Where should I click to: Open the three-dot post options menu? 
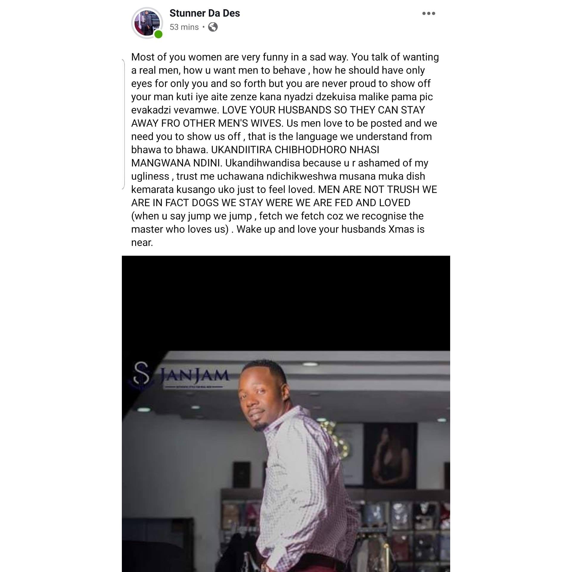[429, 13]
